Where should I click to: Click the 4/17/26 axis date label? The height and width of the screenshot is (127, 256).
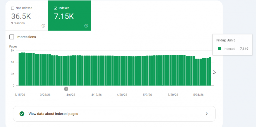click(96, 95)
